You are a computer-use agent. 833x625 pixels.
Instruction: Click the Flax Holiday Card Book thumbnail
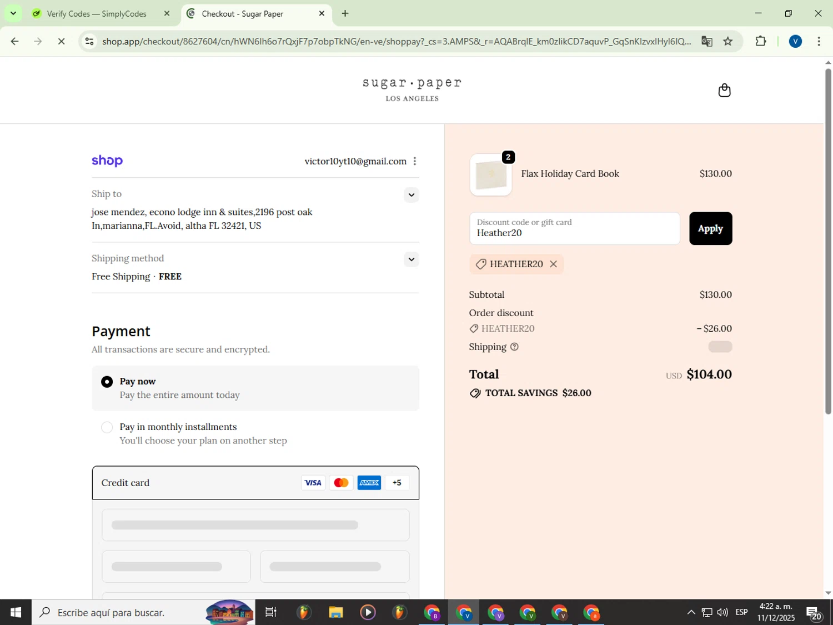point(491,175)
